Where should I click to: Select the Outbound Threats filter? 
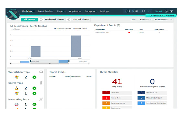coord(55,19)
